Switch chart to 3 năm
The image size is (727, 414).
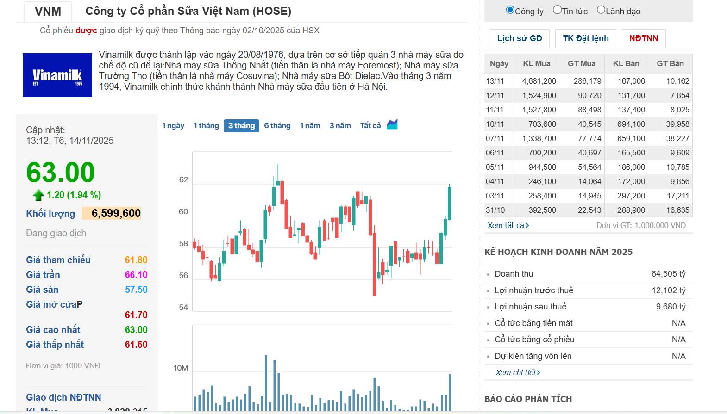click(340, 126)
